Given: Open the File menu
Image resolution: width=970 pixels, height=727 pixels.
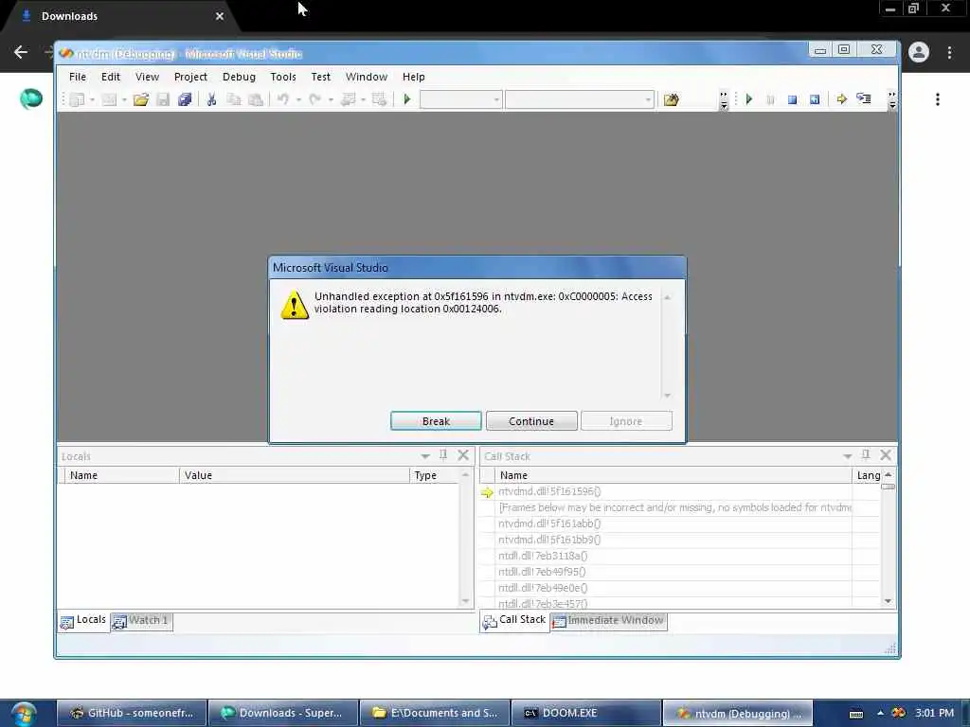Looking at the screenshot, I should coord(78,77).
